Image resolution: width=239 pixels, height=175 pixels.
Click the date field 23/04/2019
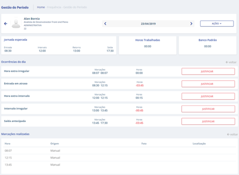(x=148, y=23)
